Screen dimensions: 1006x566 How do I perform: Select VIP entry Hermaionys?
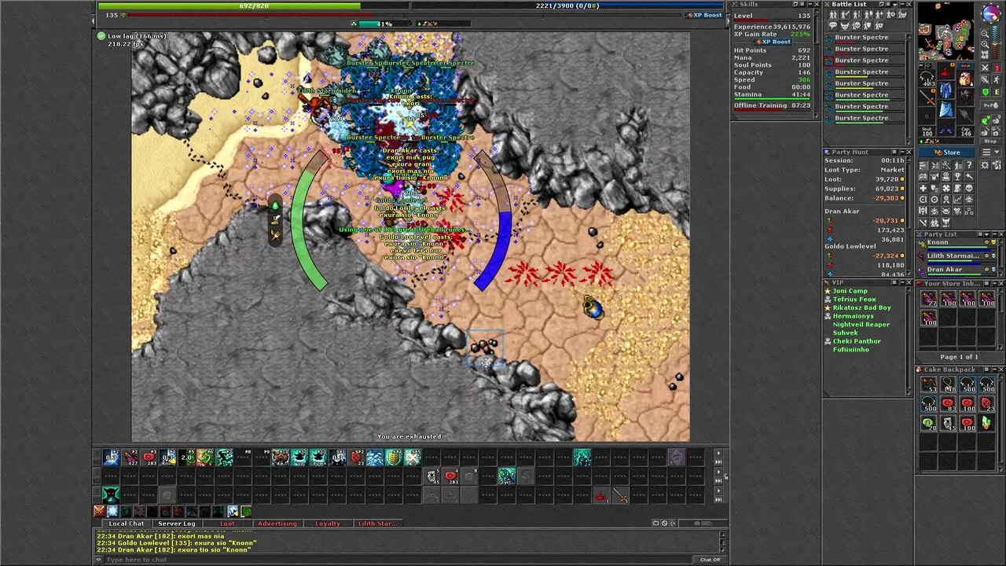point(853,316)
